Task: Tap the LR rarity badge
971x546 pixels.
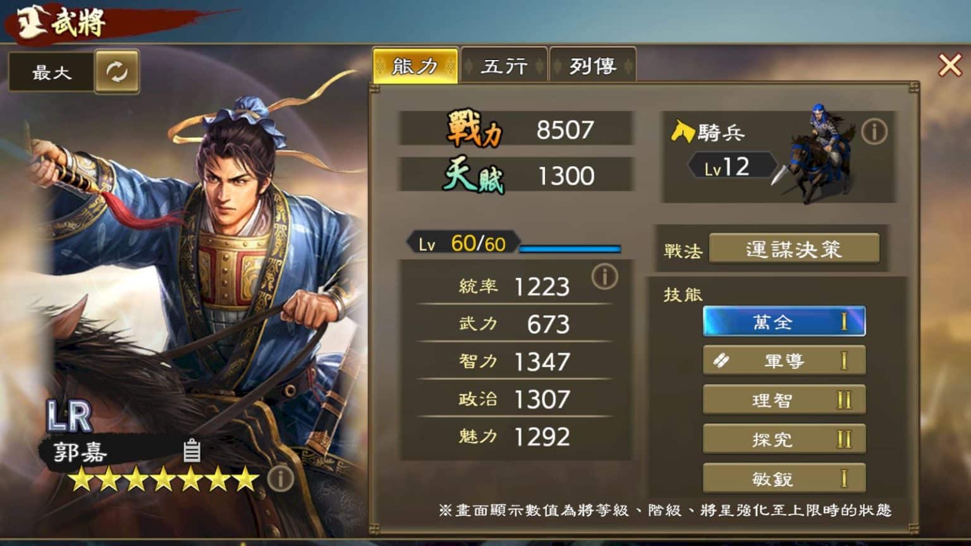Action: click(70, 416)
